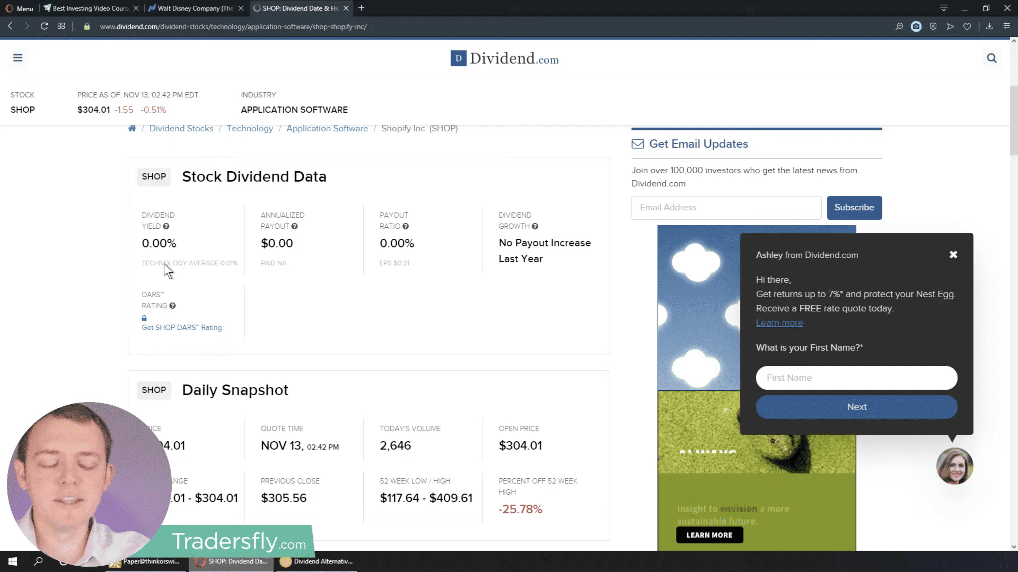Click the Subscribe button
Image resolution: width=1018 pixels, height=572 pixels.
pyautogui.click(x=854, y=208)
